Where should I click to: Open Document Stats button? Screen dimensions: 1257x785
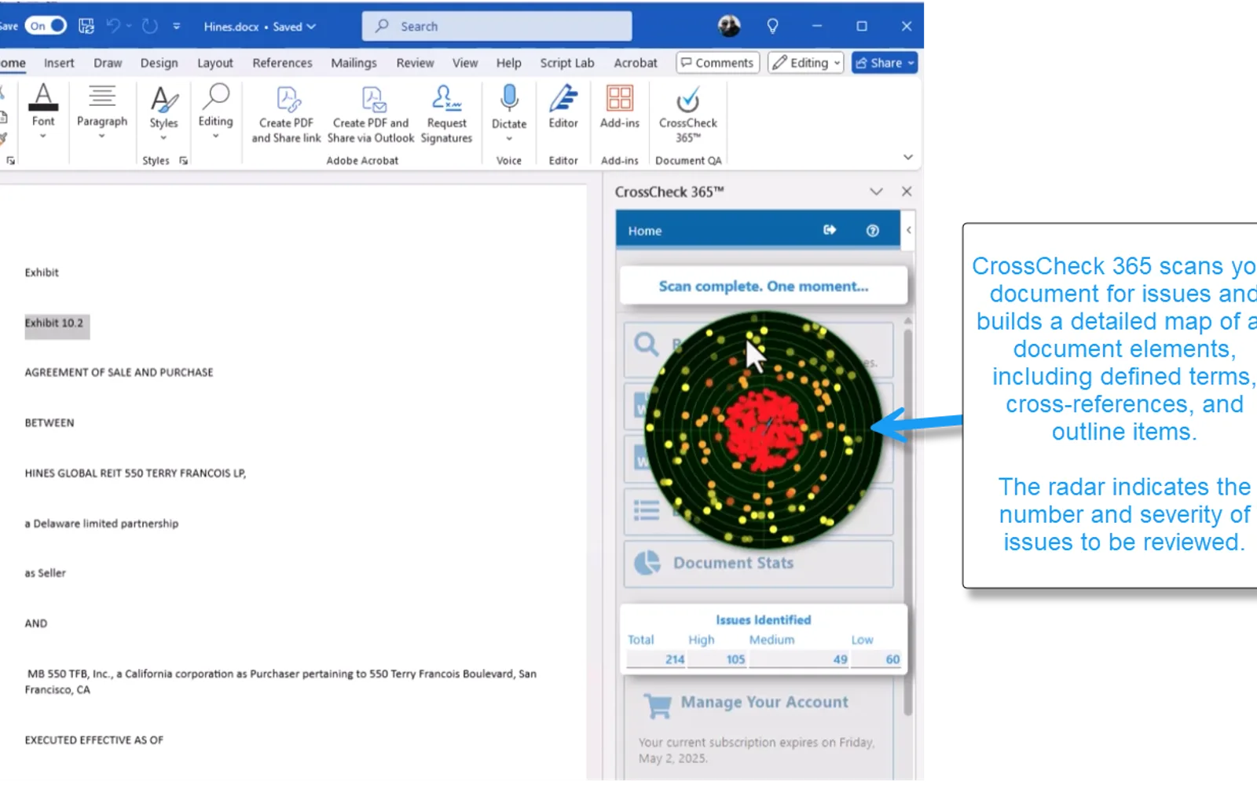click(759, 563)
